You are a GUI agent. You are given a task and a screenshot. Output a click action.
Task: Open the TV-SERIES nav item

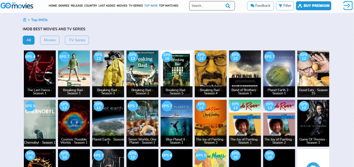click(x=136, y=6)
